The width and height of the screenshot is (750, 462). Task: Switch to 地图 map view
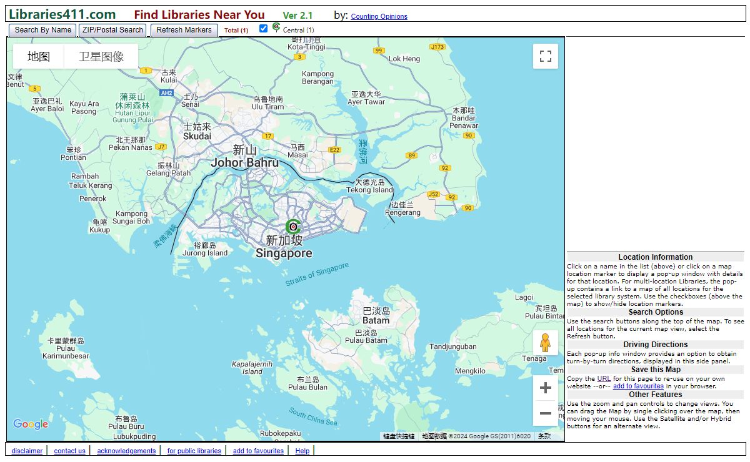tap(39, 56)
